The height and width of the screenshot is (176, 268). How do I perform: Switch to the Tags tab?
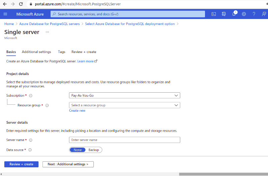62,52
